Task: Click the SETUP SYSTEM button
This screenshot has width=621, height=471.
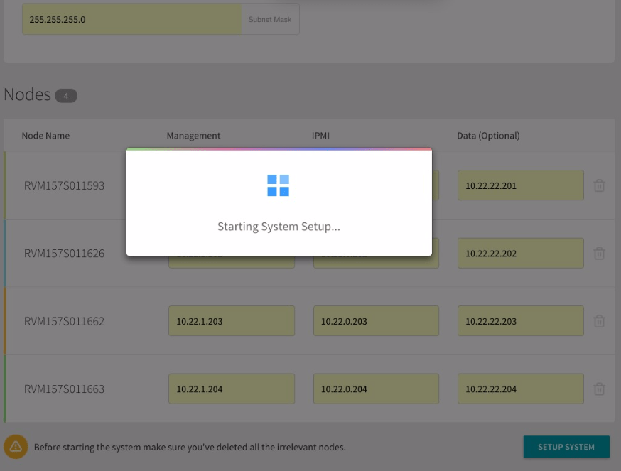Action: coord(566,447)
